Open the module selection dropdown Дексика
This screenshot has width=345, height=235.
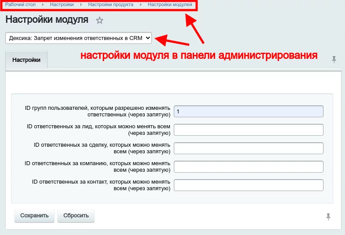[x=79, y=38]
